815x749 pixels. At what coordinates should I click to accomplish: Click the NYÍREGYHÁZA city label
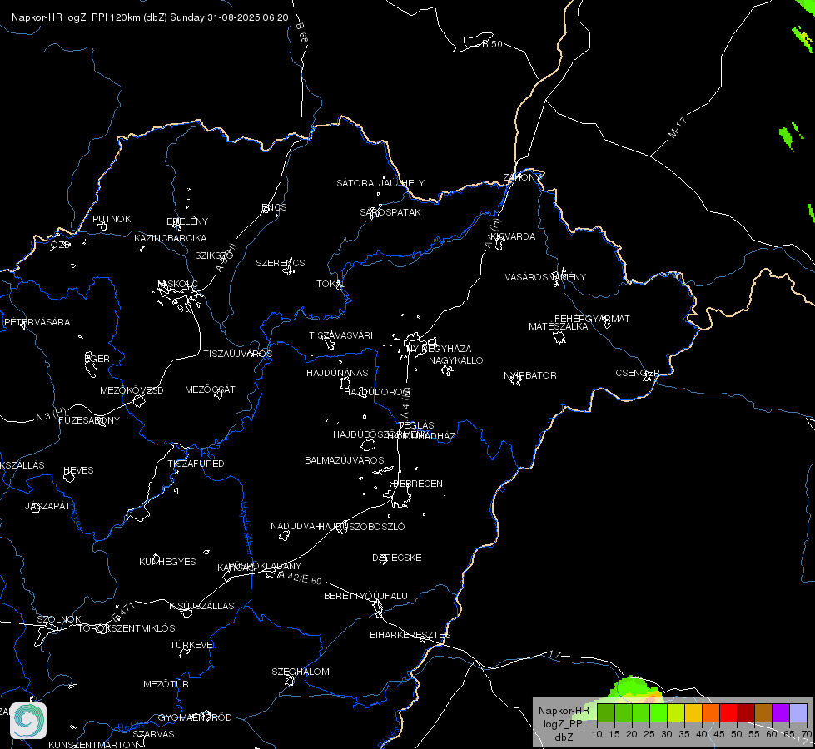pos(440,348)
